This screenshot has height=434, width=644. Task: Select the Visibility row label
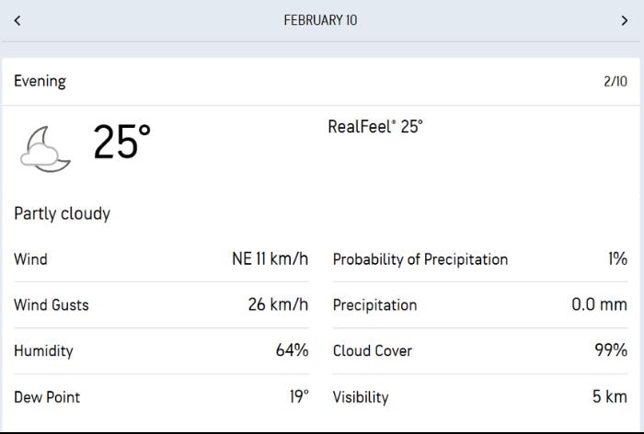pyautogui.click(x=361, y=397)
